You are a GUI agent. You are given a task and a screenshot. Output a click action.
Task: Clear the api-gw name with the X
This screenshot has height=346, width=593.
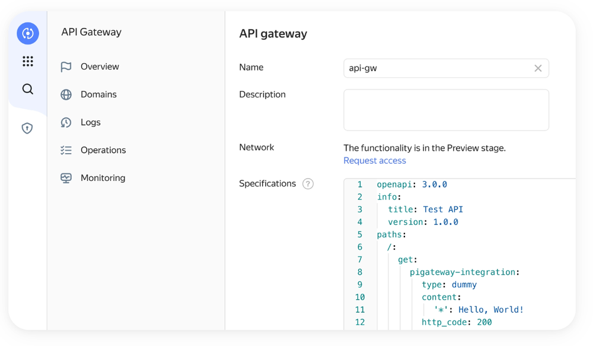[538, 68]
